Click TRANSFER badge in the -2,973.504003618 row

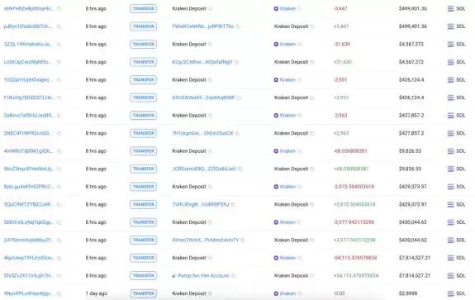pyautogui.click(x=143, y=187)
